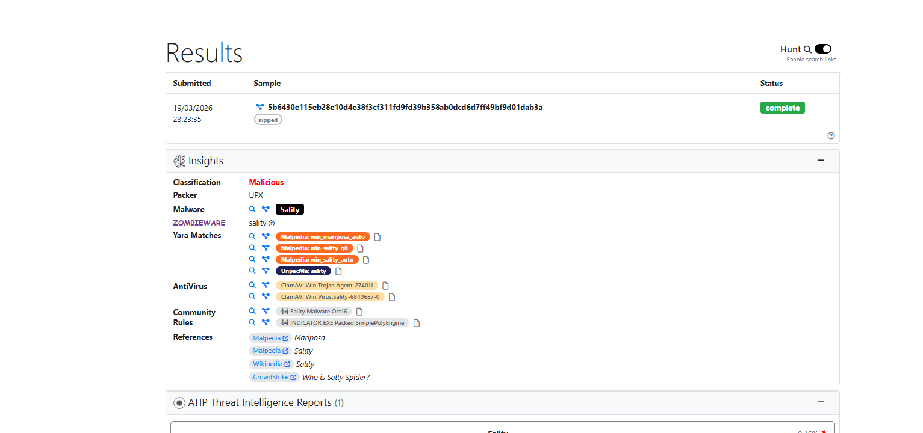Open the Malpedia link for Mariposa
923x433 pixels.
(270, 338)
